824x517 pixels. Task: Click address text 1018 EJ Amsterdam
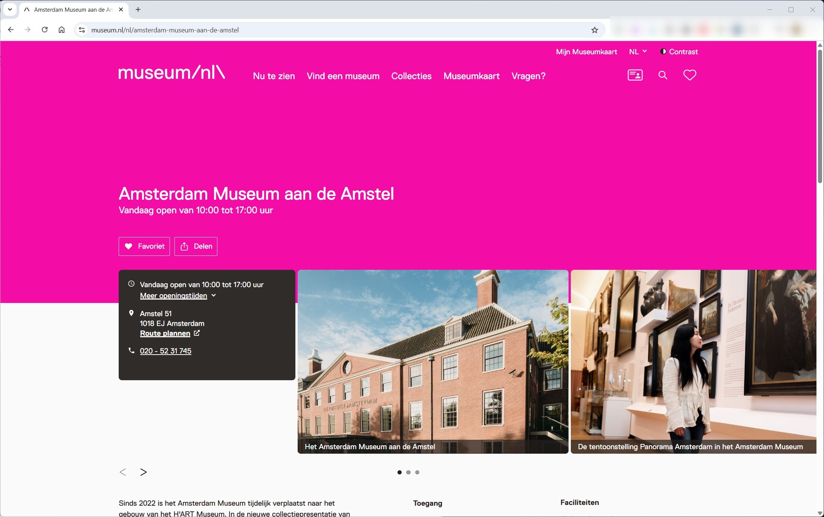click(172, 323)
